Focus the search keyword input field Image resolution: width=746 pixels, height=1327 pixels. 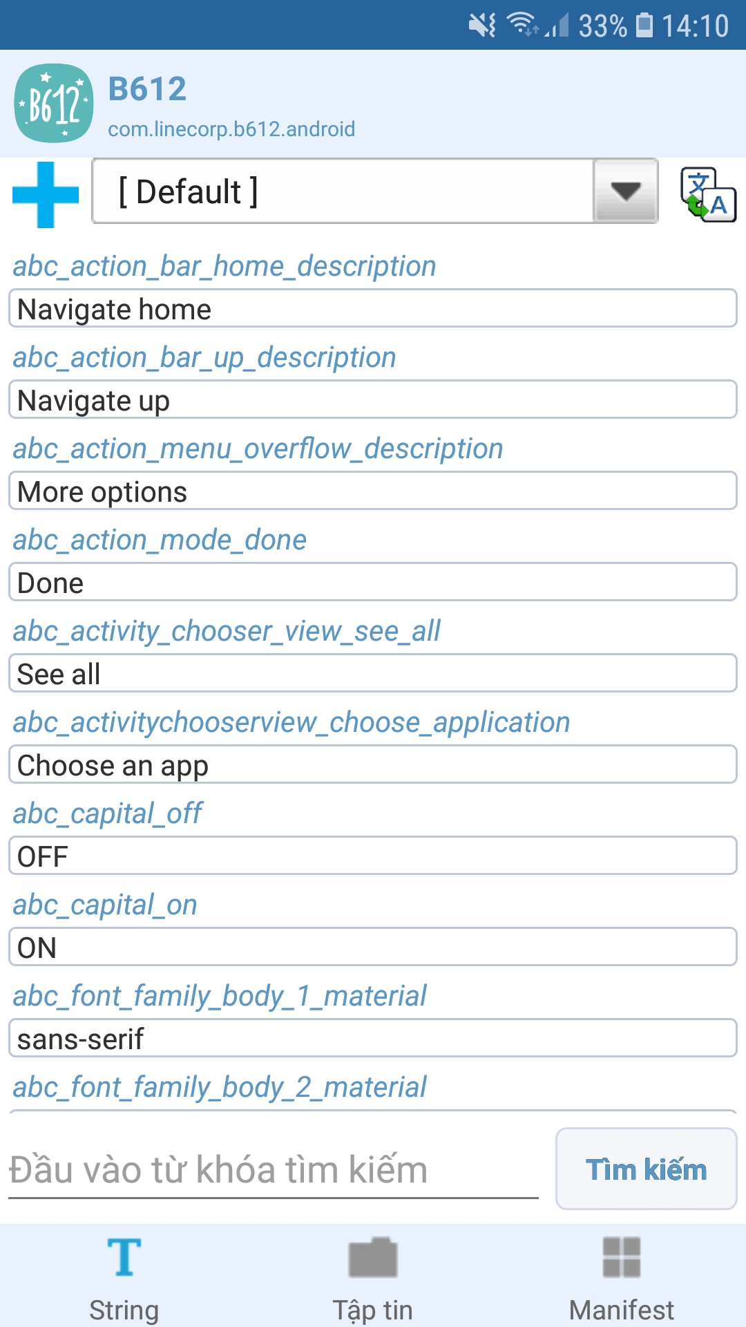[x=274, y=1170]
